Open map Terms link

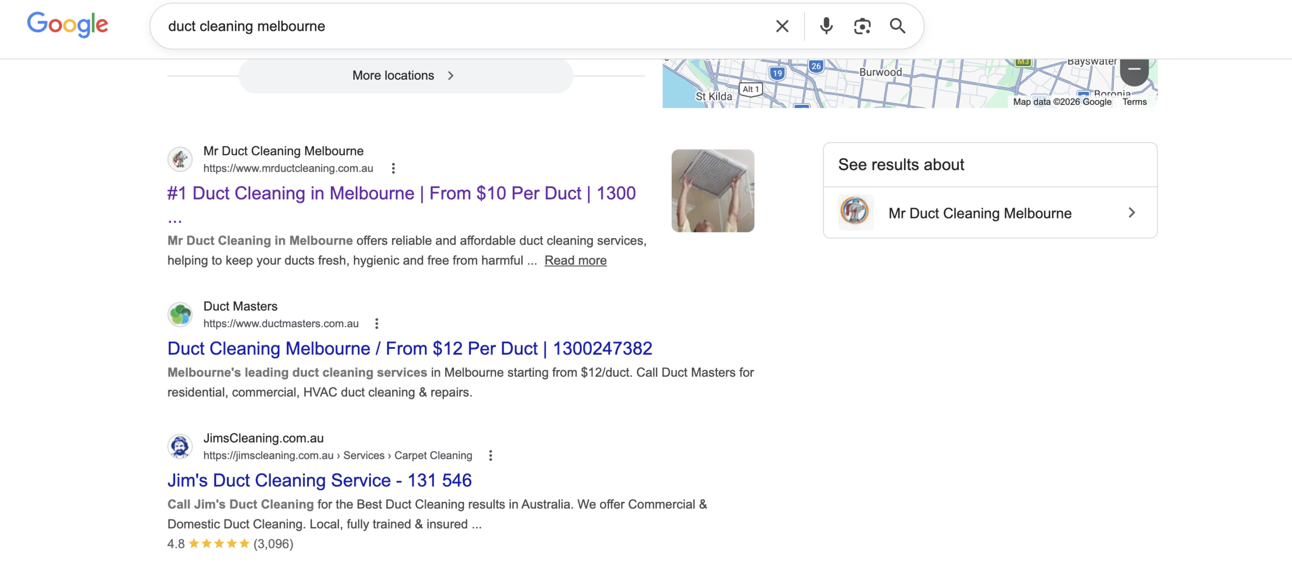pyautogui.click(x=1134, y=102)
